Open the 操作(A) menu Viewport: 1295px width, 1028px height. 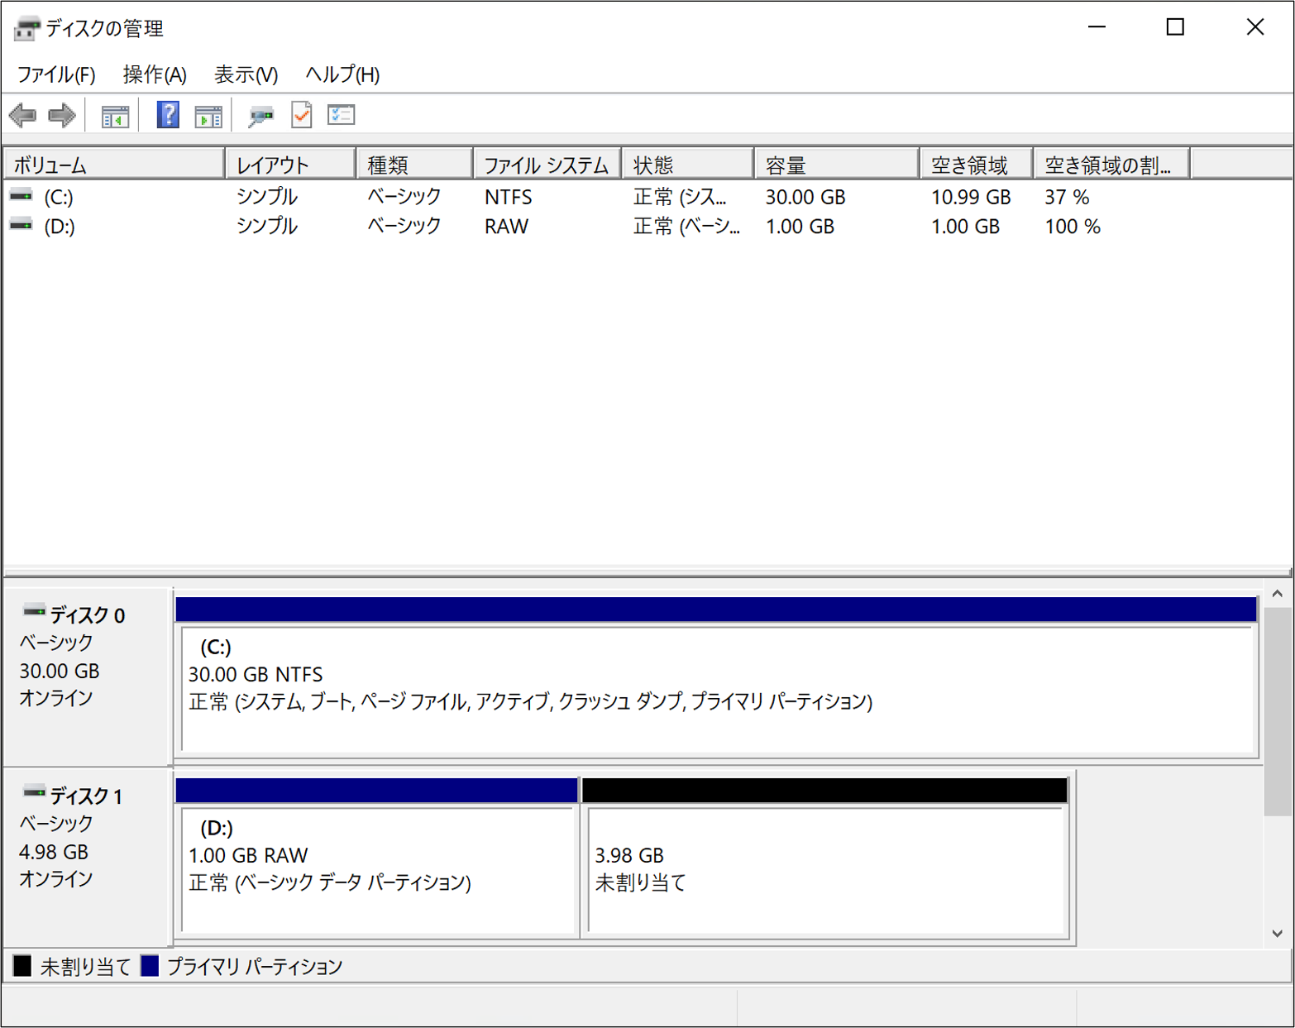155,74
